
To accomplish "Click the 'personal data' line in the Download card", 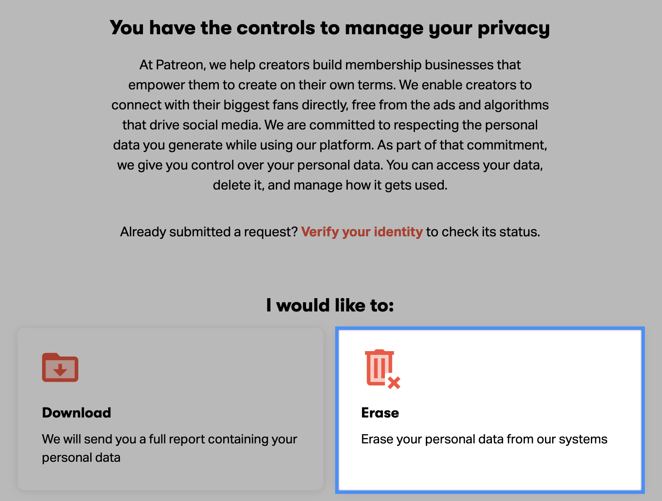I will tap(81, 458).
